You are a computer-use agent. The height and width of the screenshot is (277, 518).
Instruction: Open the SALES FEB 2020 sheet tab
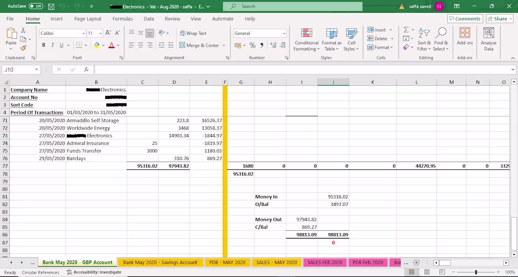coord(324,262)
